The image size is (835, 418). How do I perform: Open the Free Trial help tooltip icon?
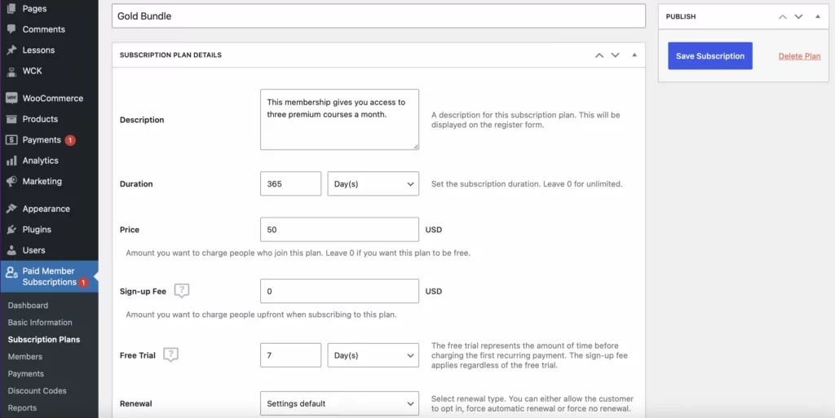(170, 354)
